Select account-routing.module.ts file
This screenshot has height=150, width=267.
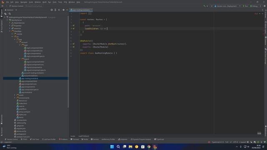pyautogui.click(x=33, y=73)
